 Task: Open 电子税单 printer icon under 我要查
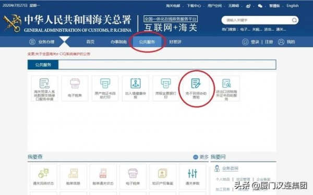point(133,173)
